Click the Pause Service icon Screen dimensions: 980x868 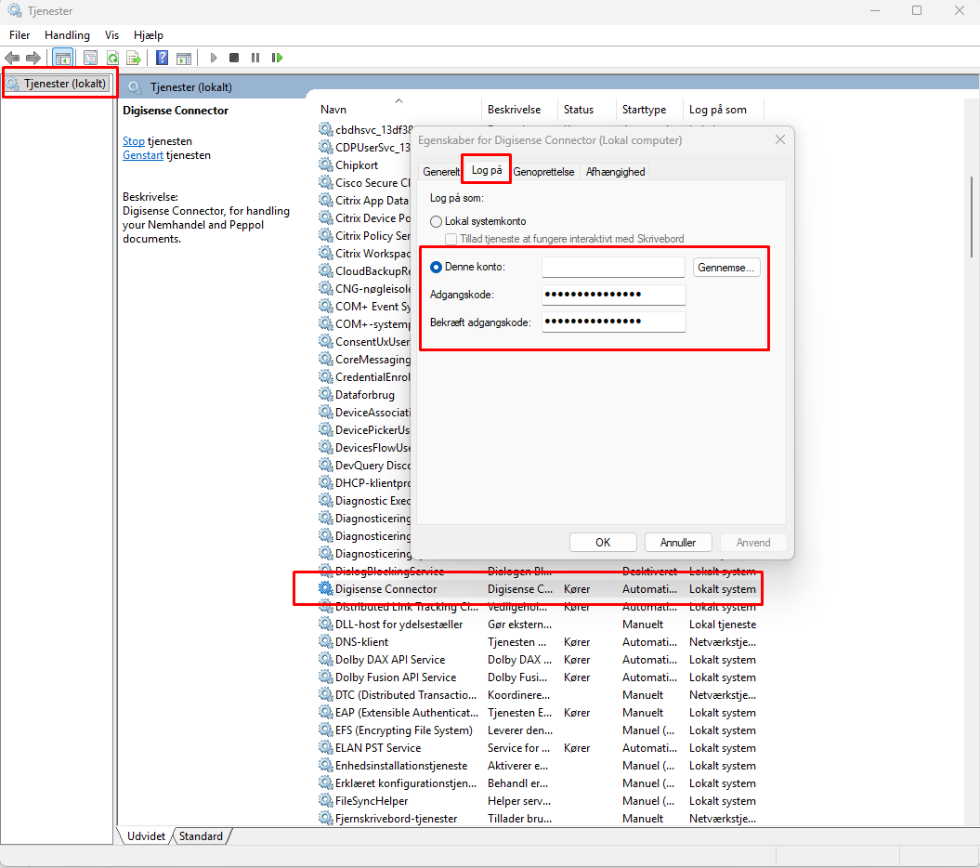point(255,59)
